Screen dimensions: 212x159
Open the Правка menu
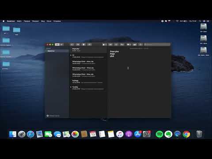click(x=27, y=21)
